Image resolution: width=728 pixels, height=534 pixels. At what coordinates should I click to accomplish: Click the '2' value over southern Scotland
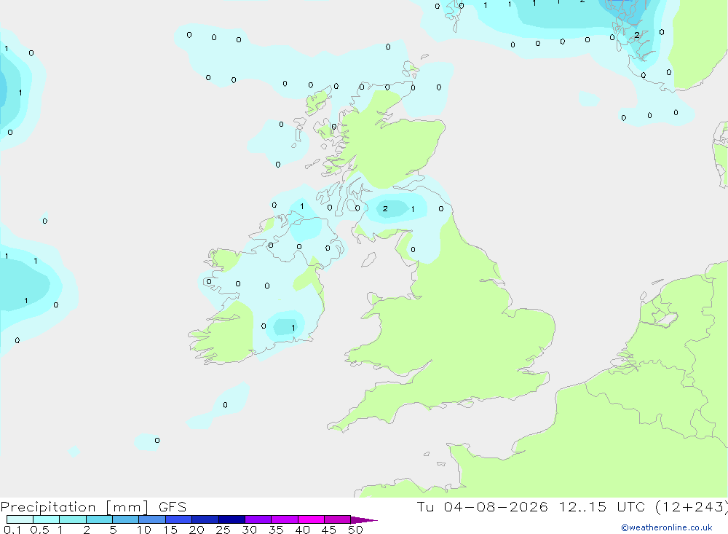click(x=385, y=208)
